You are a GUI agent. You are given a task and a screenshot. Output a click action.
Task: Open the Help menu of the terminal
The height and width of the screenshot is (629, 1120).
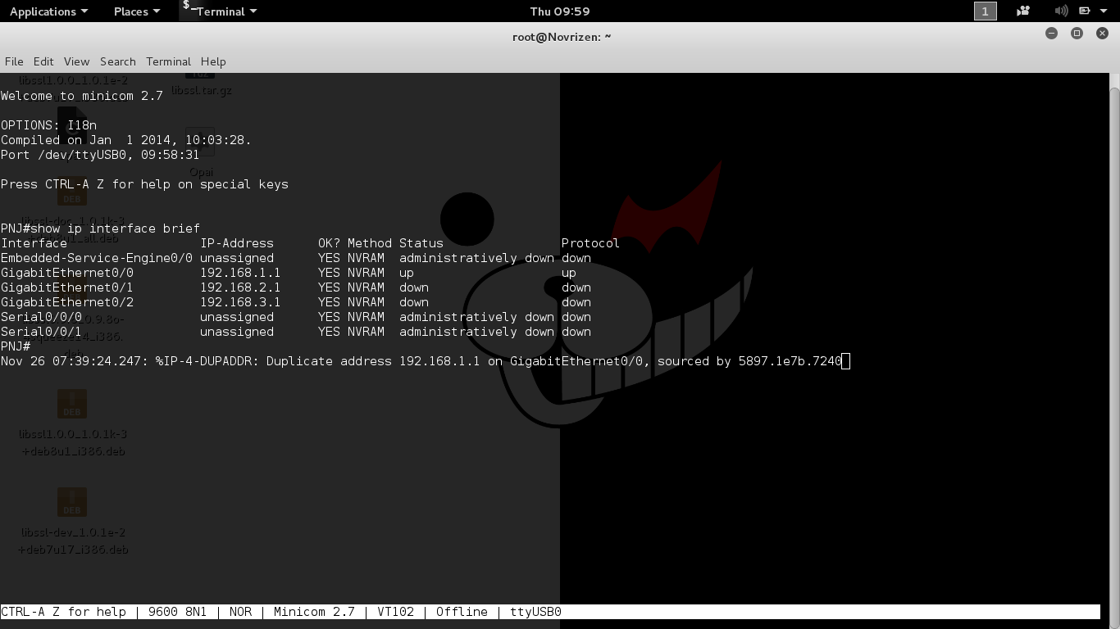click(x=212, y=61)
